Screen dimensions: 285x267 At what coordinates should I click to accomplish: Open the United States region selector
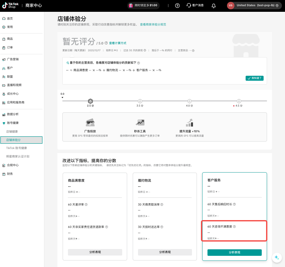(253, 6)
